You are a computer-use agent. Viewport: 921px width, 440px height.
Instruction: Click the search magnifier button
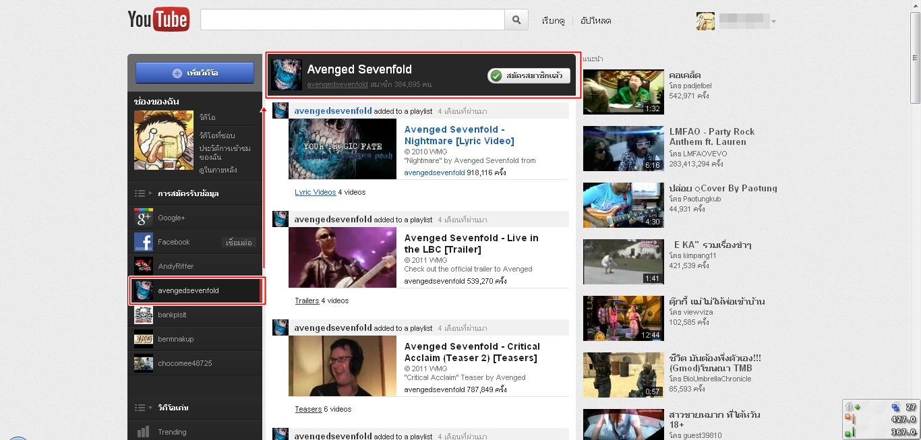[x=516, y=20]
